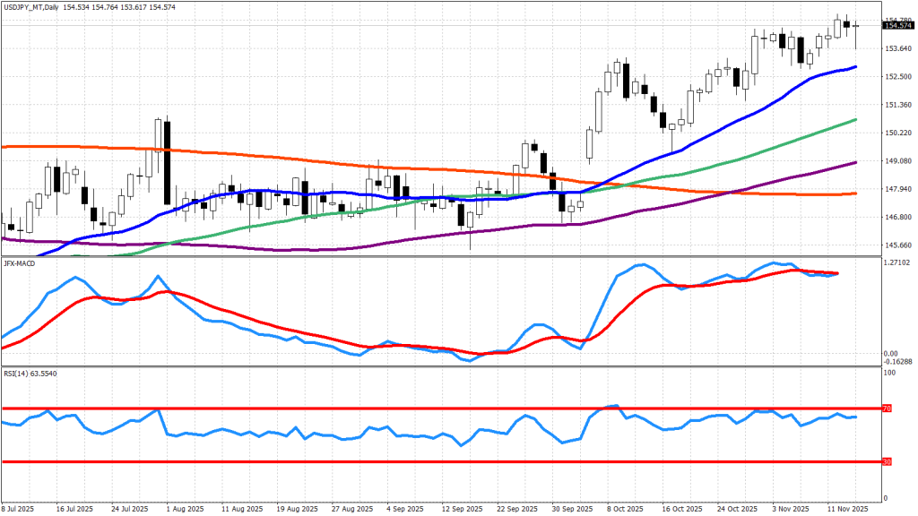
Task: Click the MACD 1.27102 scale value
Action: 898,264
